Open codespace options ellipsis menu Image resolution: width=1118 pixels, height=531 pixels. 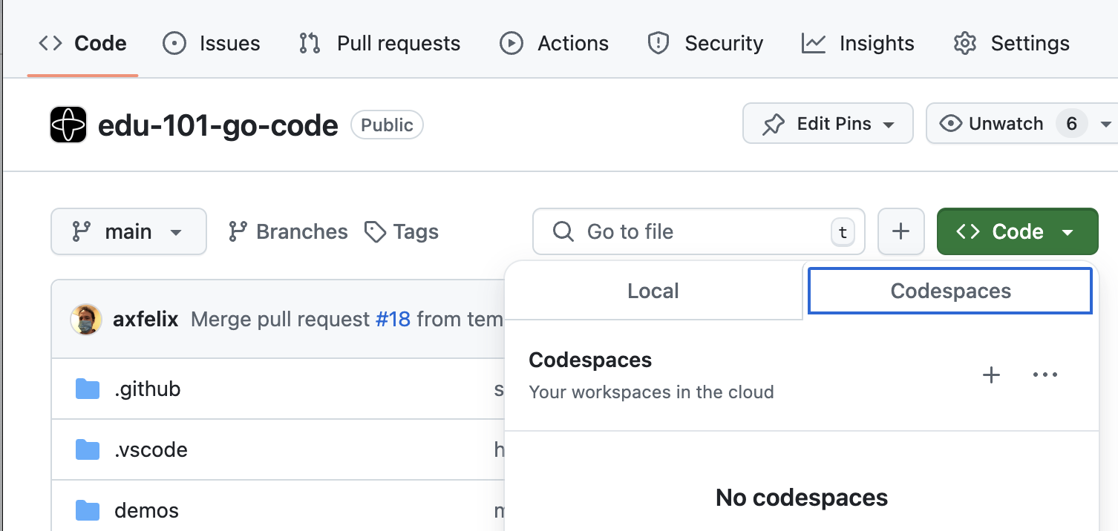tap(1045, 375)
